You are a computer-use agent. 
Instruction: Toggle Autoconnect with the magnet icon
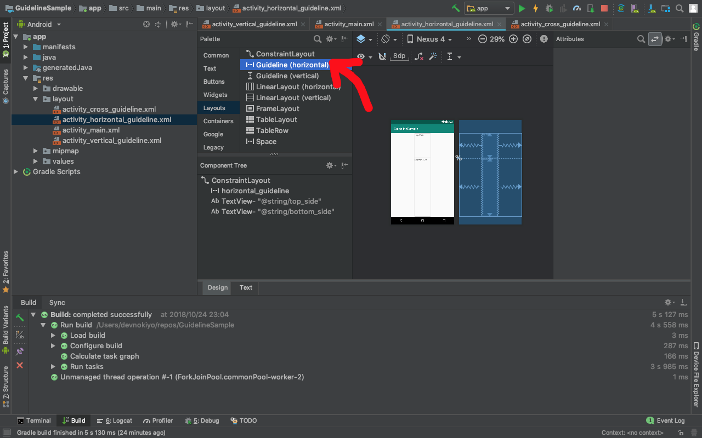click(382, 56)
